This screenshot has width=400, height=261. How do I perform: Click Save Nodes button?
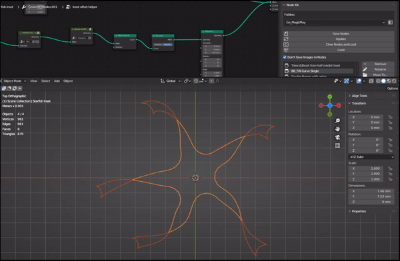(x=339, y=34)
